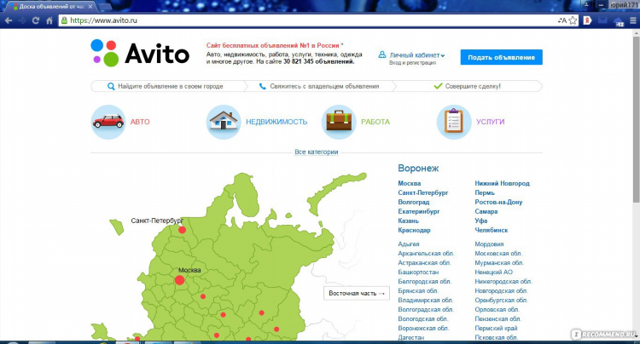640x344 pixels.
Task: Click the Avito logo
Action: (140, 53)
